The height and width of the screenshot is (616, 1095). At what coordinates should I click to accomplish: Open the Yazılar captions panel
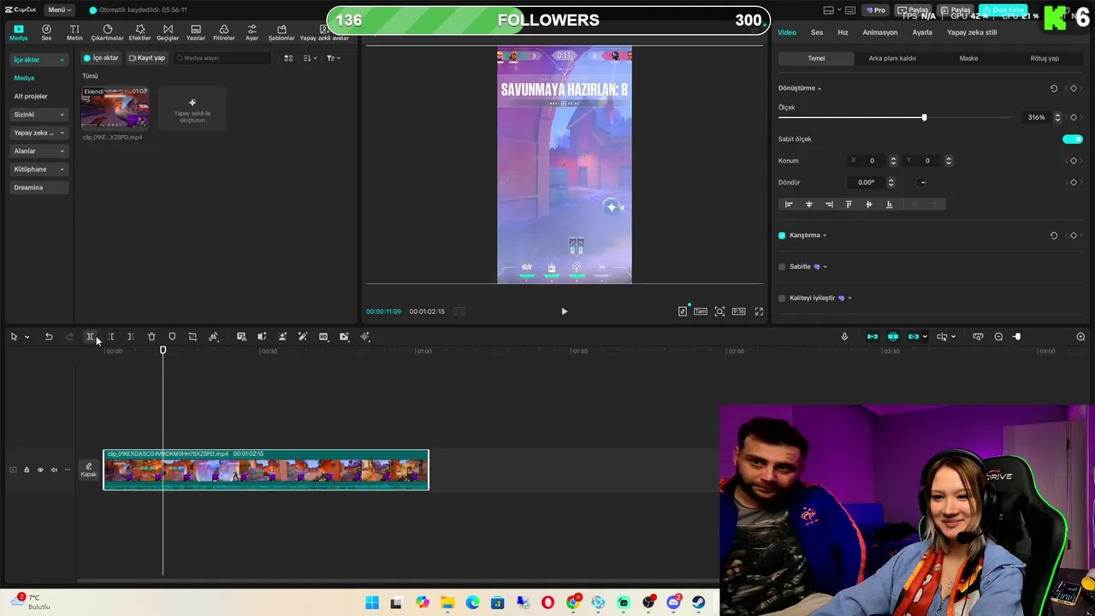coord(196,33)
